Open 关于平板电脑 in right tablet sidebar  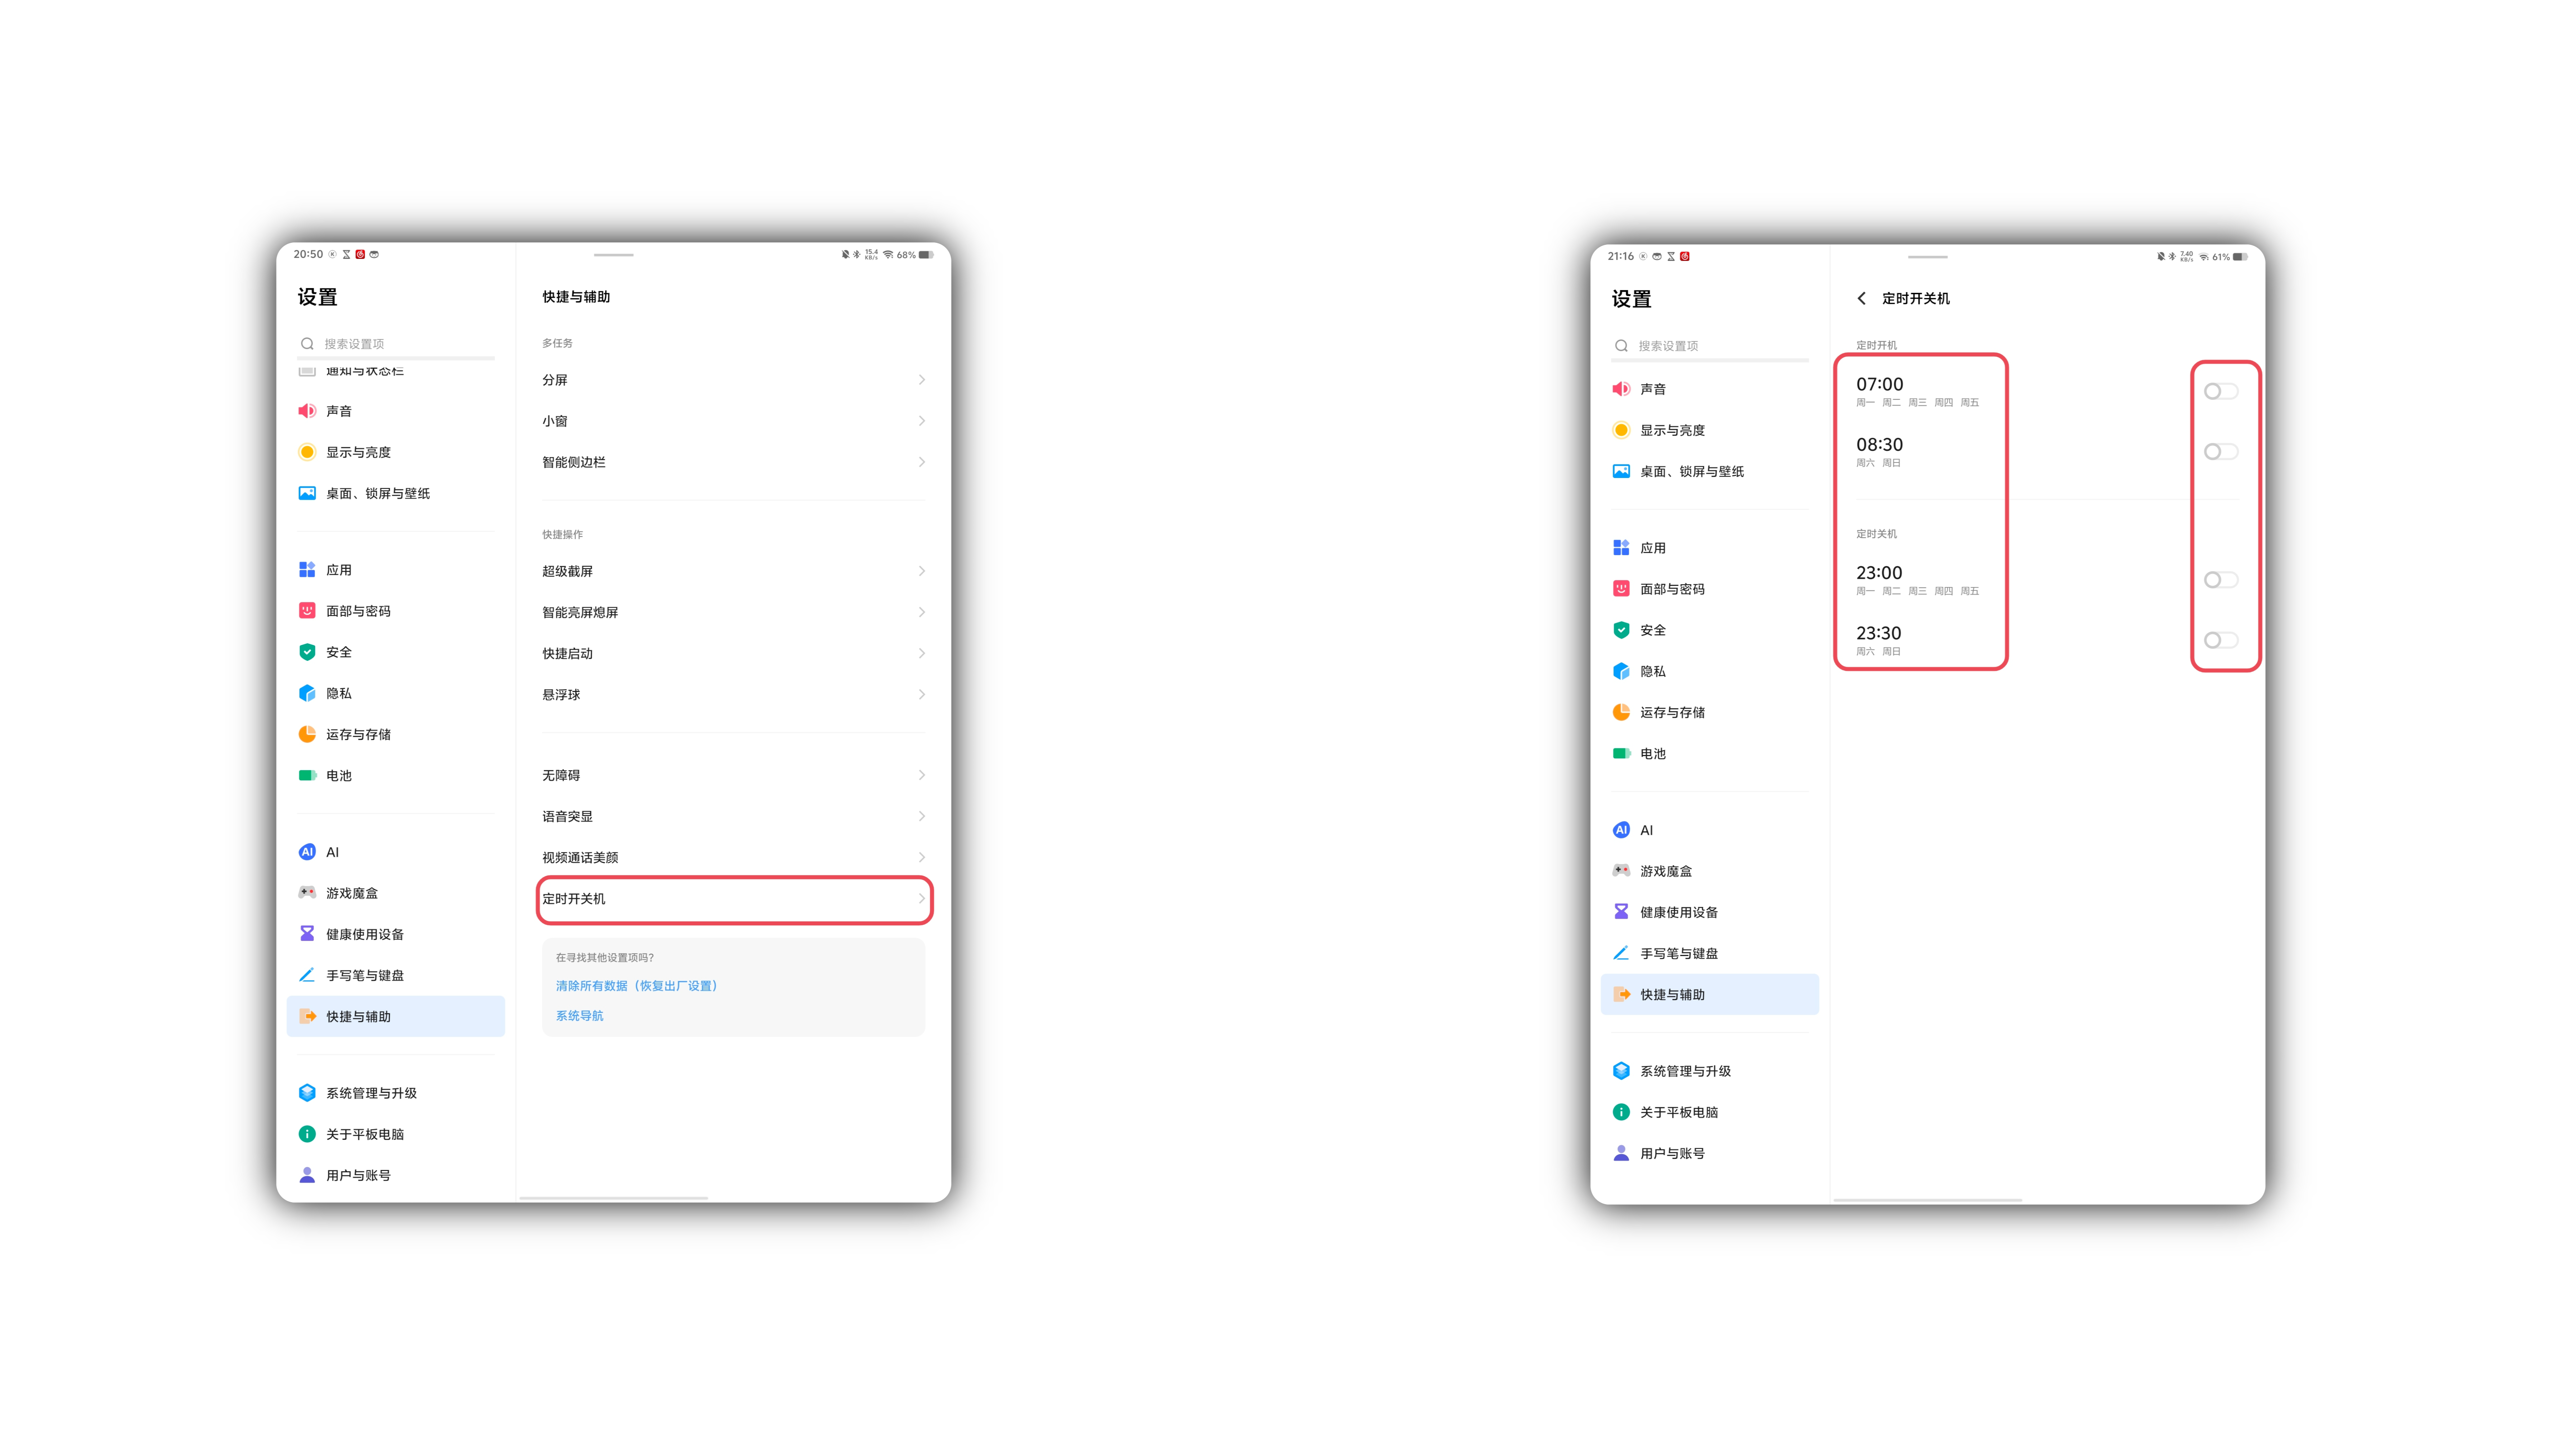click(x=1710, y=1112)
